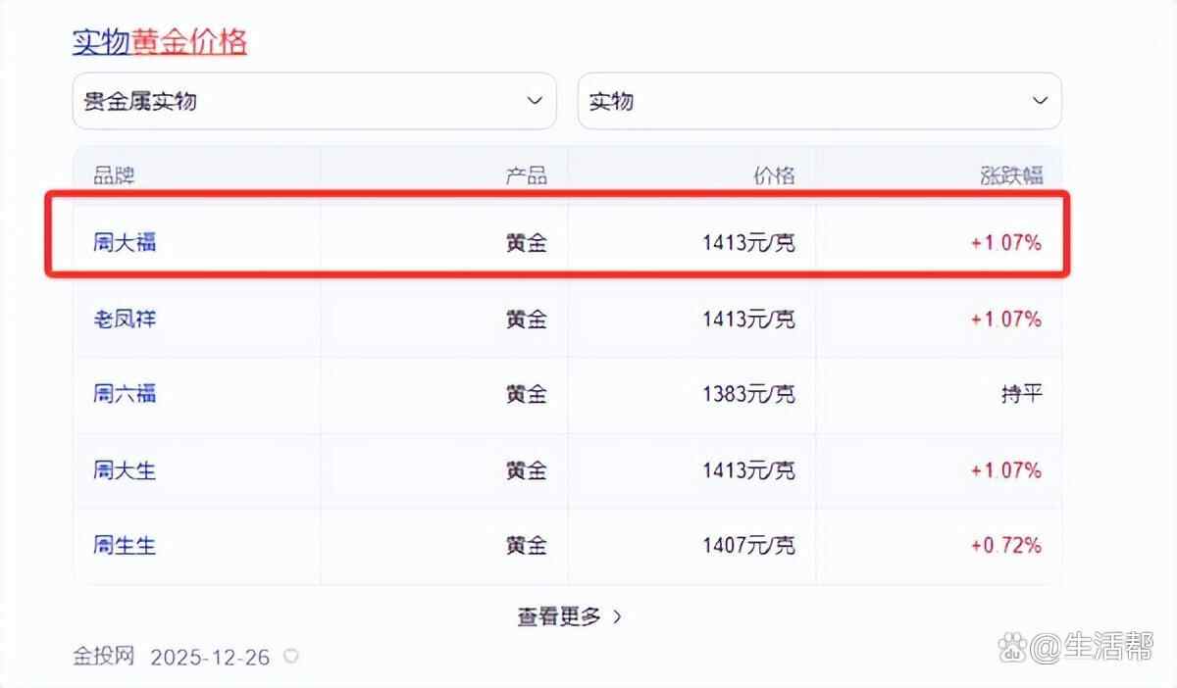Open the red 黄金价格 title link

coord(189,42)
